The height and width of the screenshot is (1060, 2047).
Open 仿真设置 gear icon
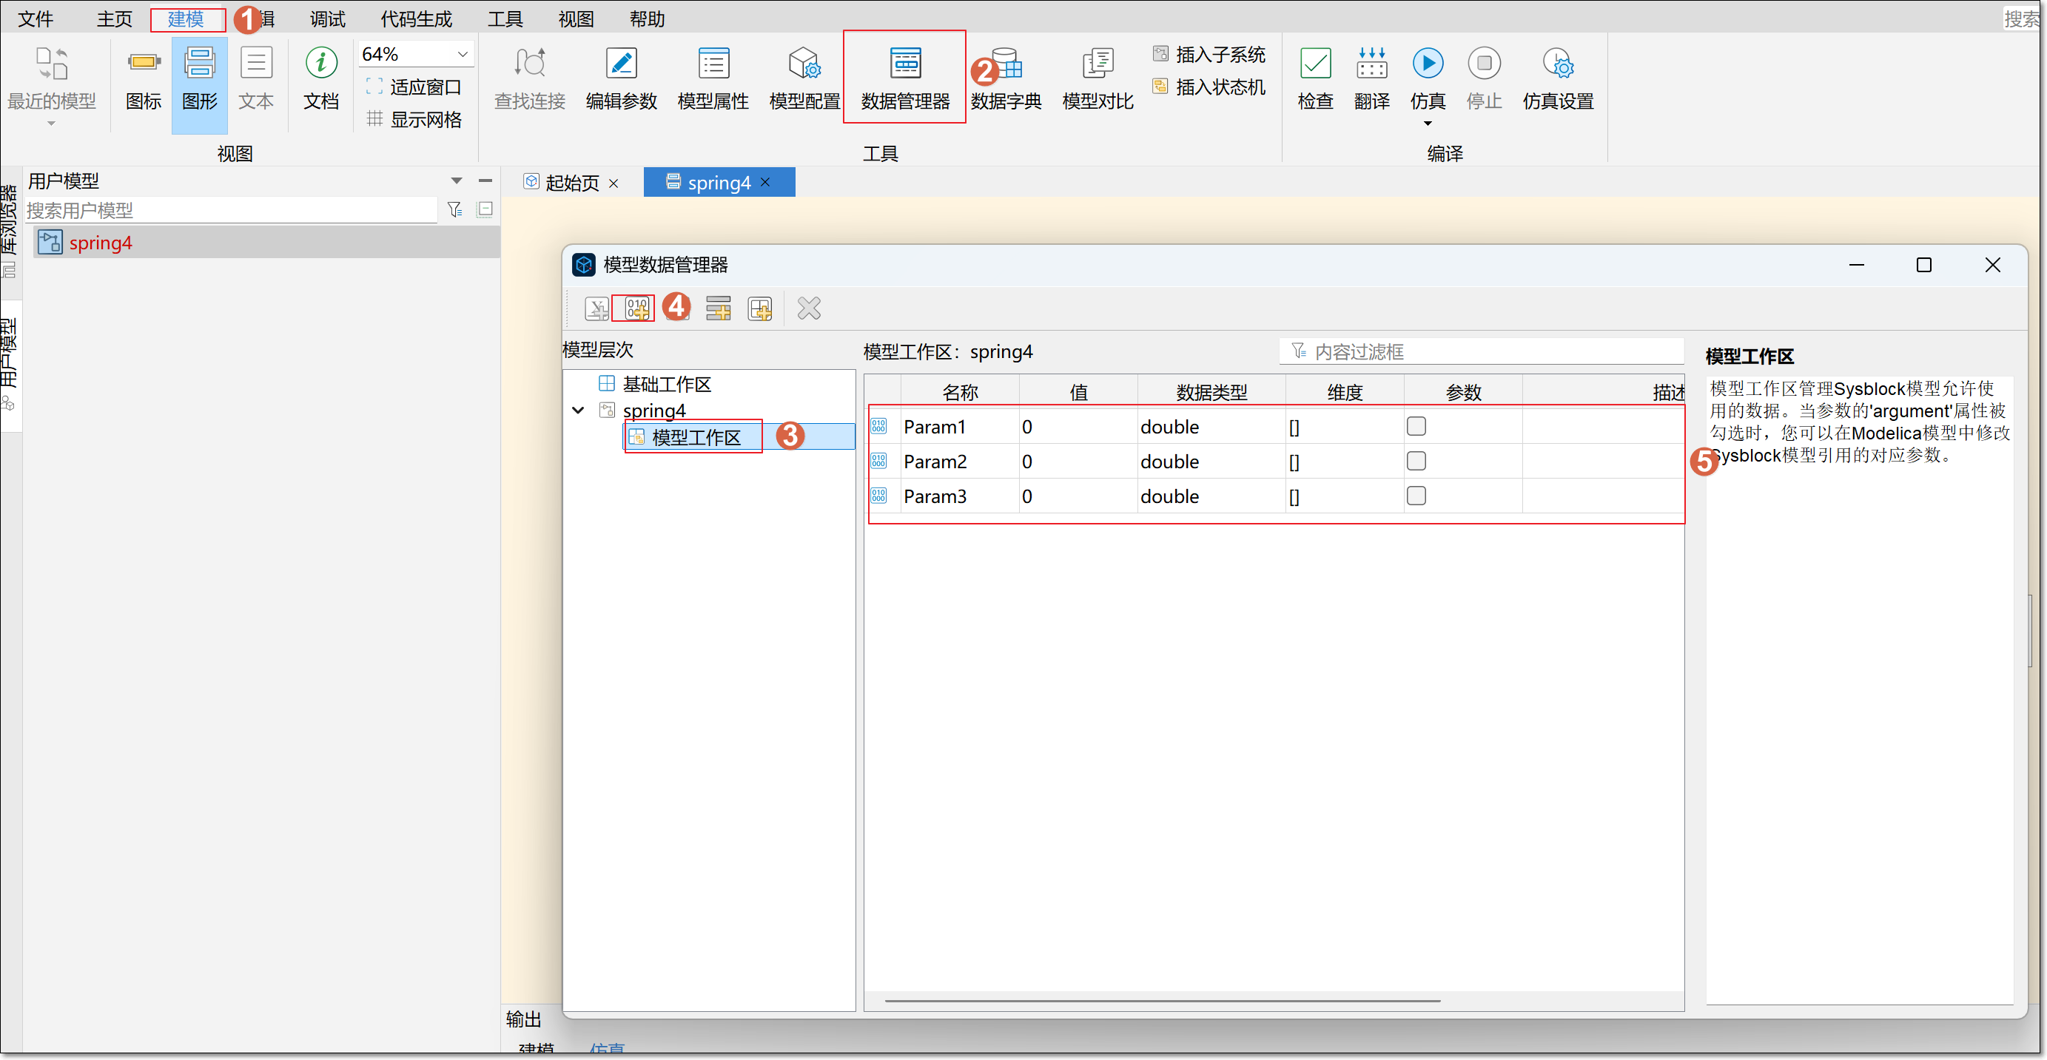pos(1558,64)
